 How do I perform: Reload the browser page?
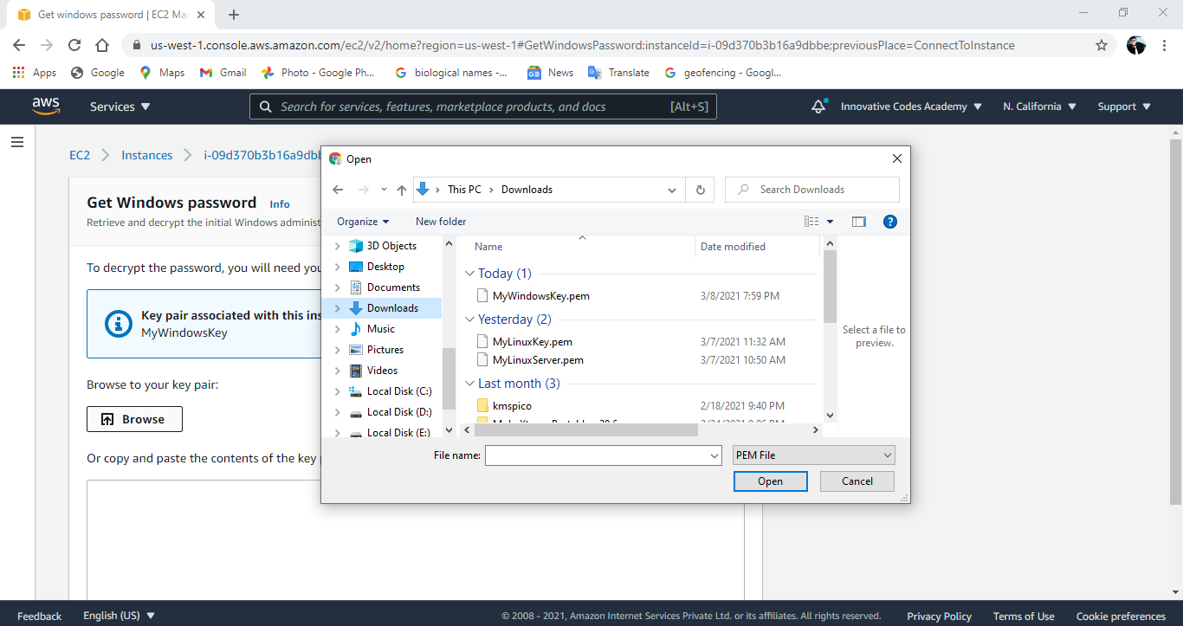coord(74,45)
